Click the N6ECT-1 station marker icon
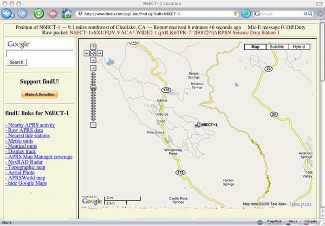 tap(198, 125)
